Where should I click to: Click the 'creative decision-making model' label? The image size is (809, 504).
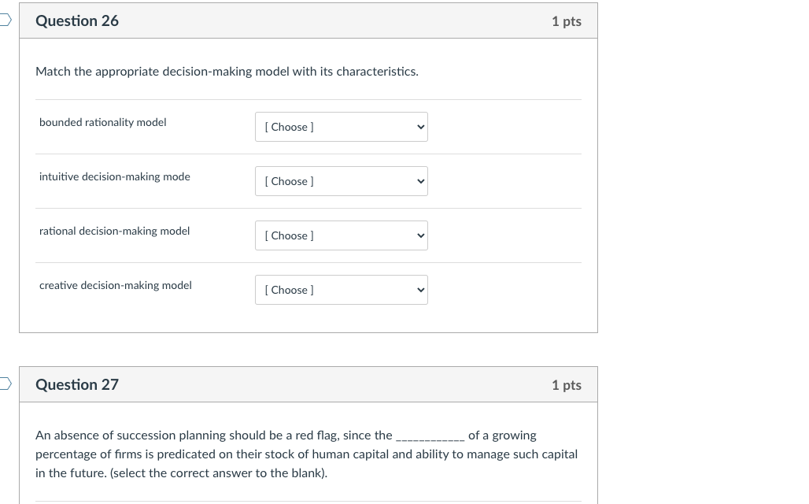coord(116,285)
